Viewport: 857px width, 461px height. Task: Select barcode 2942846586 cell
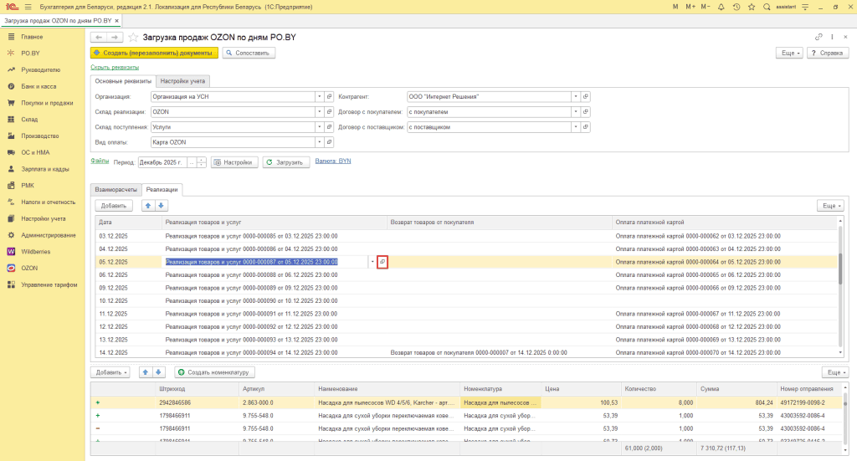(x=198, y=402)
